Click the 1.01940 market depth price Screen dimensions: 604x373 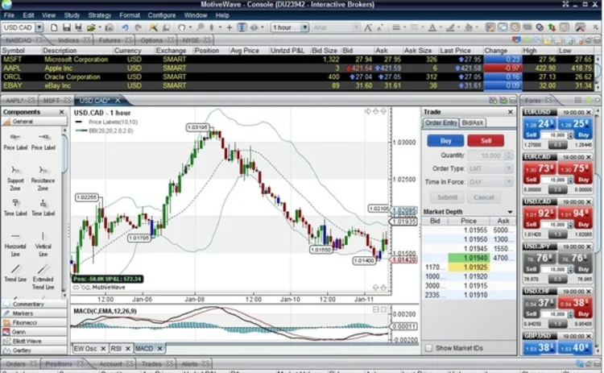tap(469, 258)
